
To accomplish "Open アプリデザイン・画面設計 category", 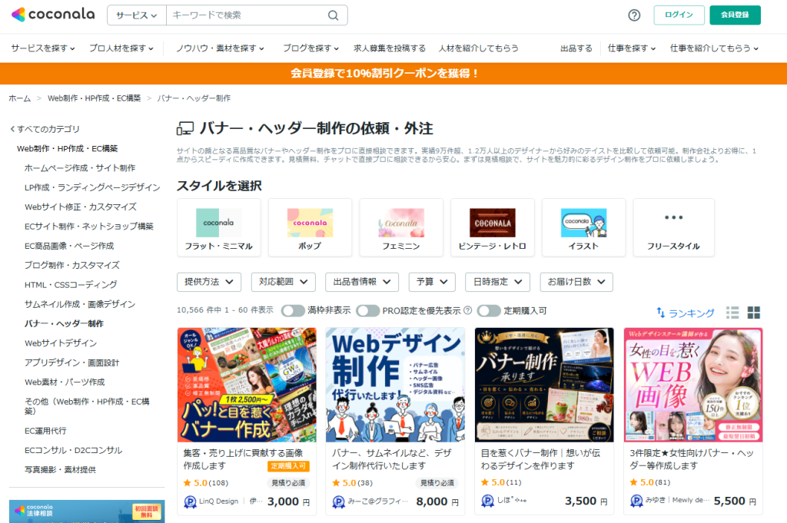I will [x=71, y=362].
